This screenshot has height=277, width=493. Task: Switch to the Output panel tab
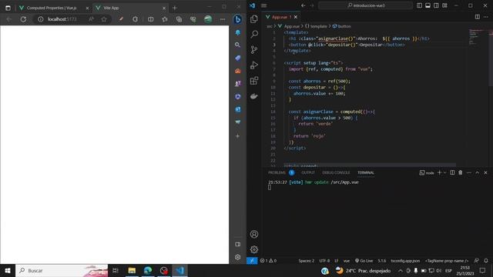pyautogui.click(x=308, y=172)
